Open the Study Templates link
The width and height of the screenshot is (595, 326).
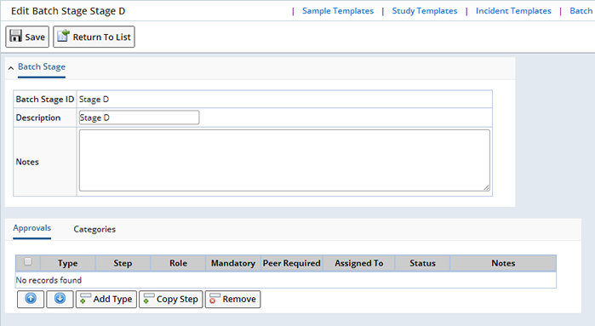pyautogui.click(x=425, y=11)
